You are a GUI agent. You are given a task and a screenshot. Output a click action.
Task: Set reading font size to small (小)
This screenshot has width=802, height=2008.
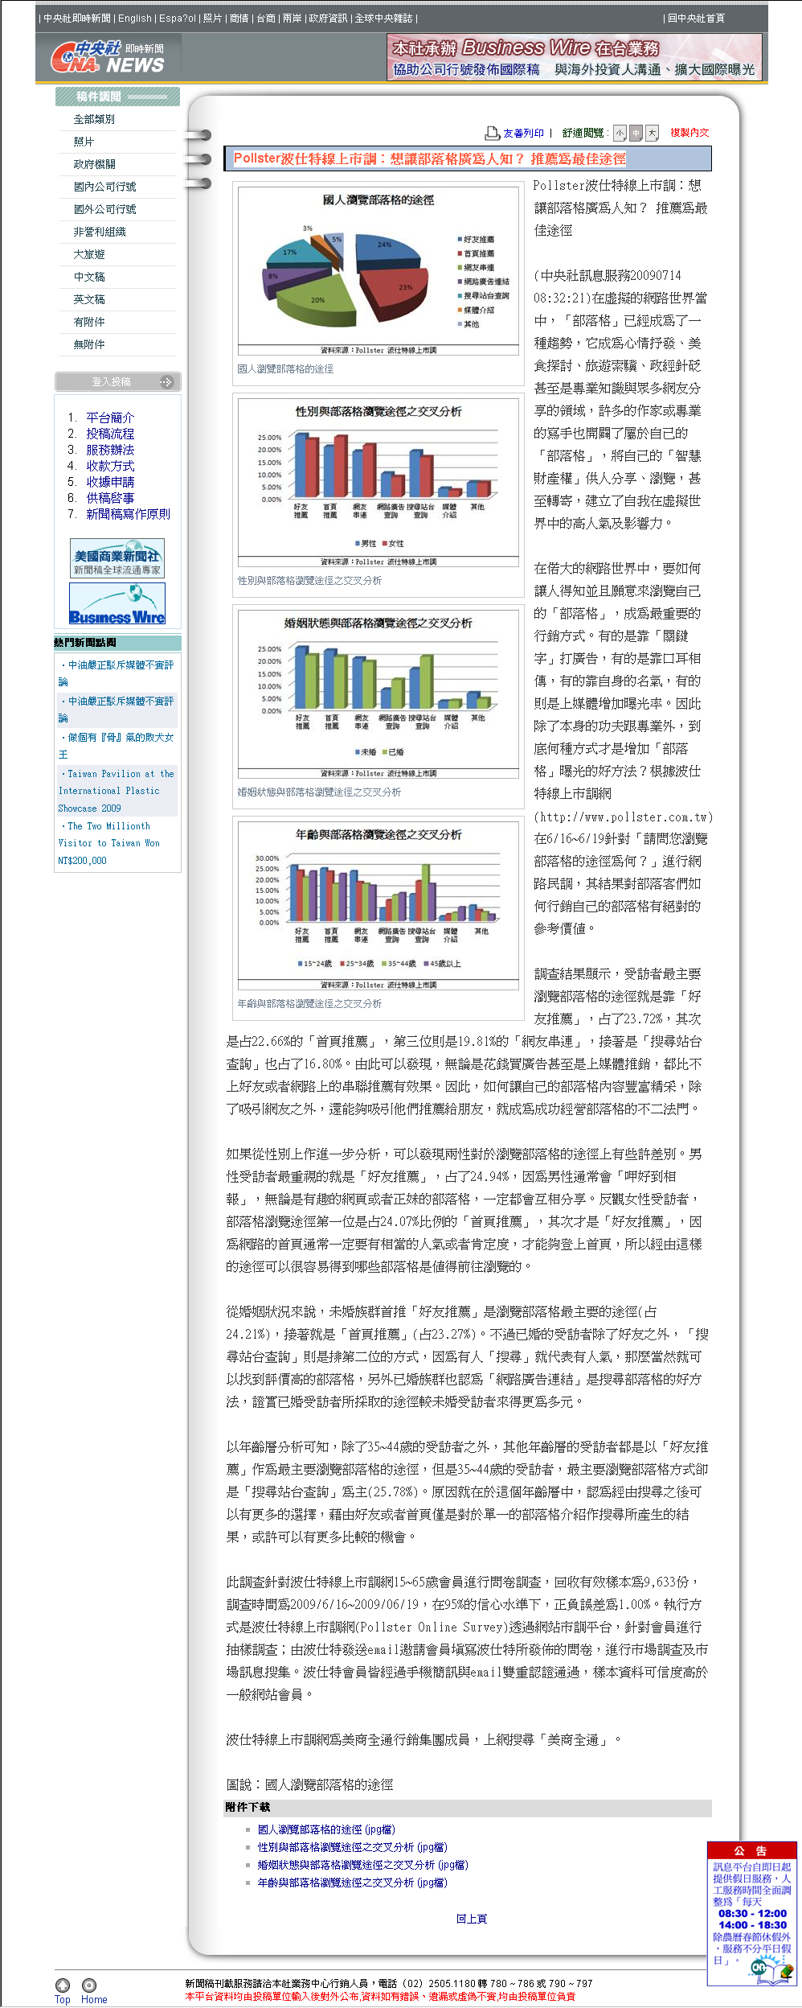(620, 133)
